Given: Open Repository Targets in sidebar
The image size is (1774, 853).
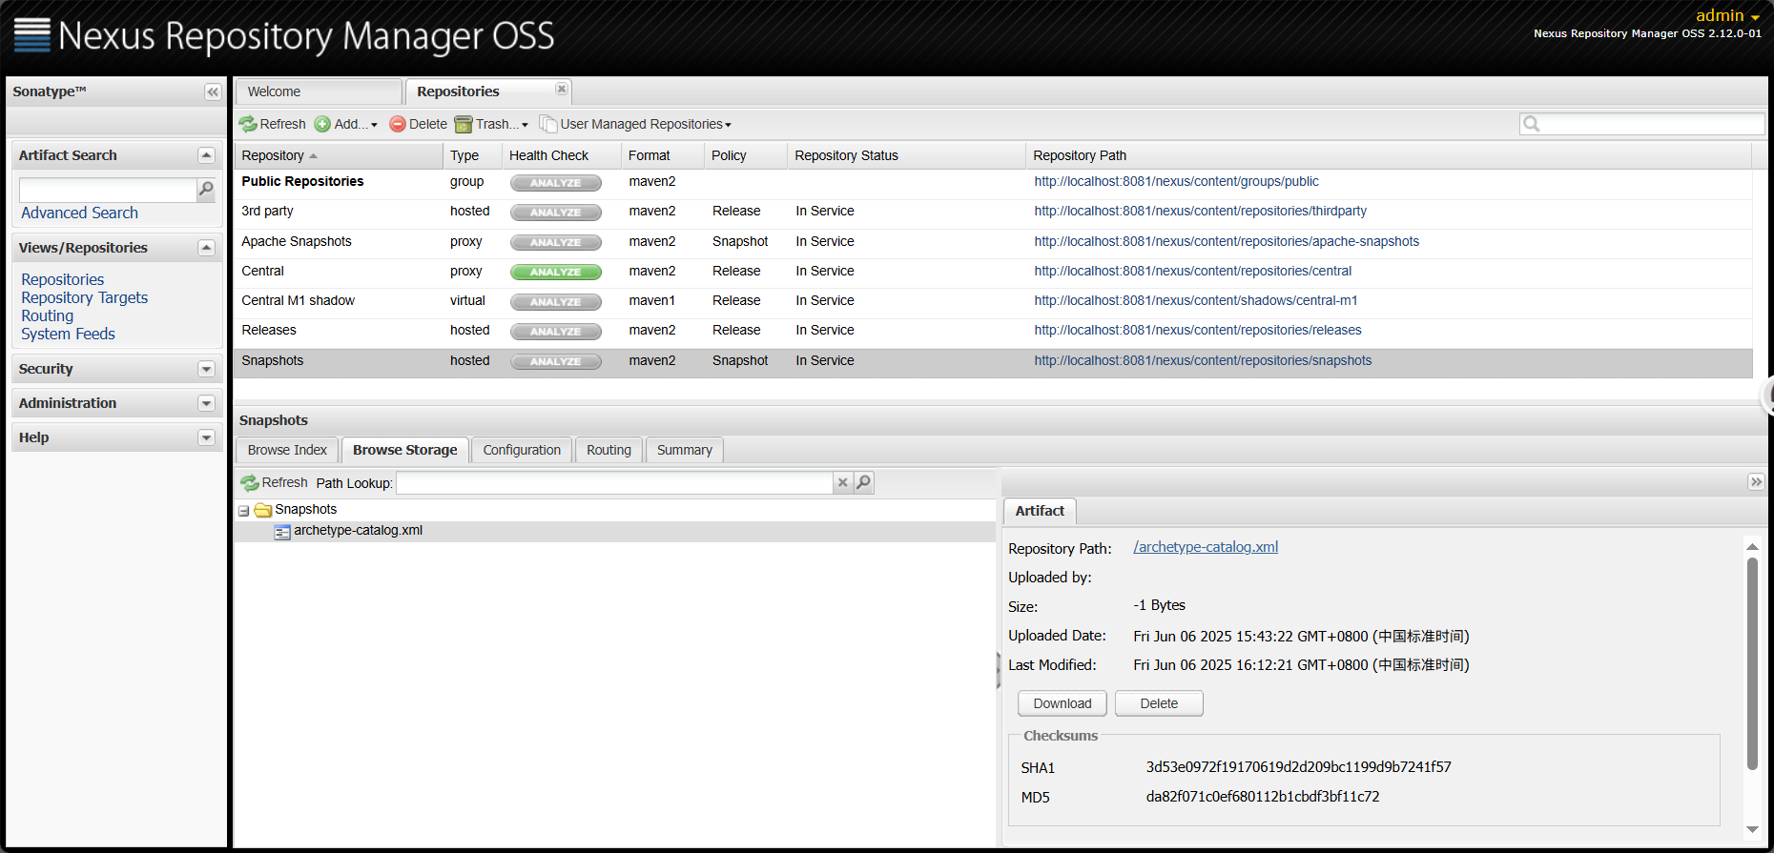Looking at the screenshot, I should tap(85, 297).
